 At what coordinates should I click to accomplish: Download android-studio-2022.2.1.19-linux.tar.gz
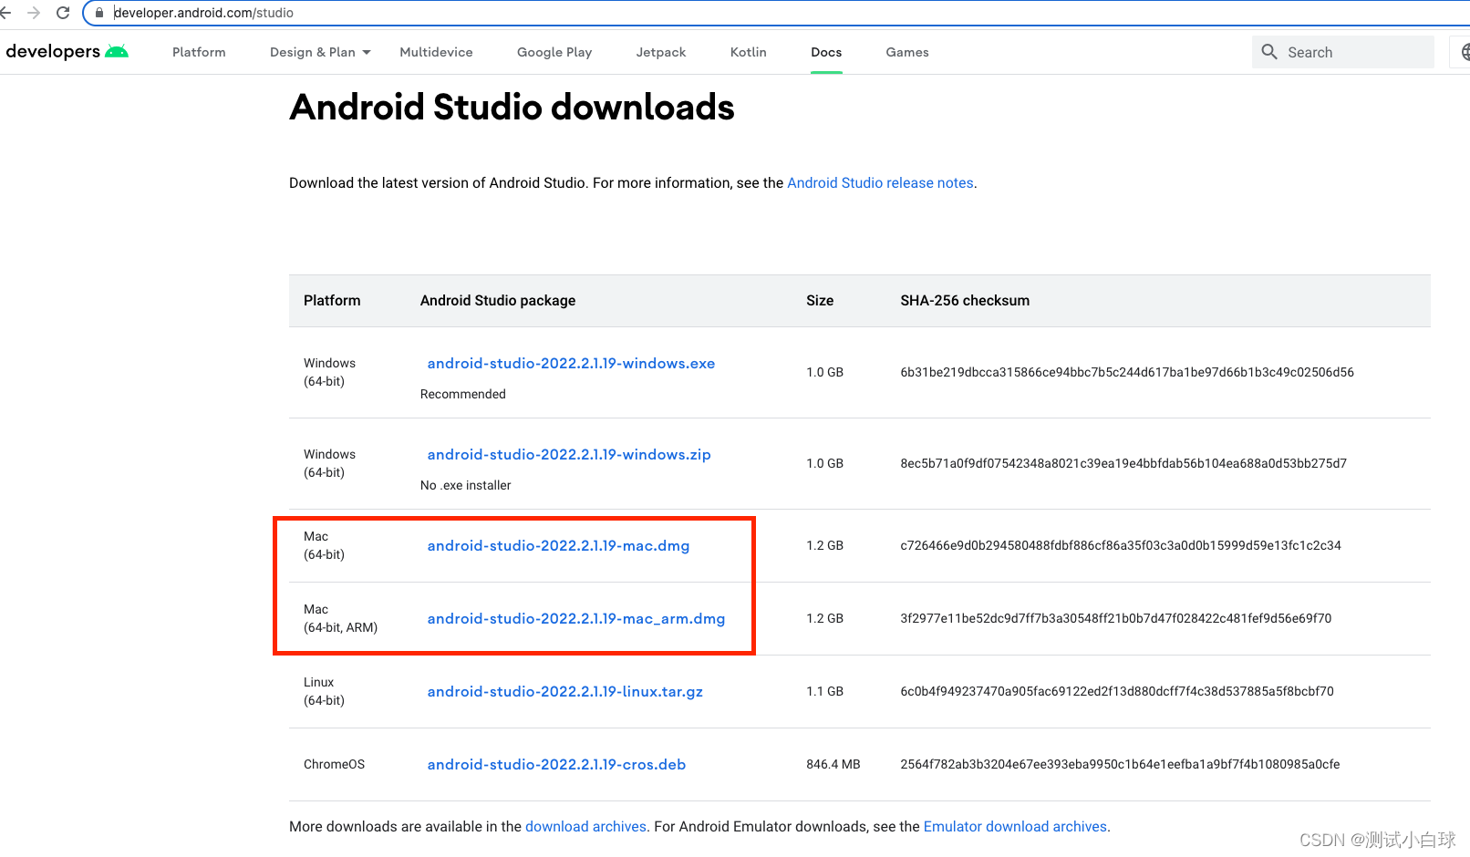564,691
